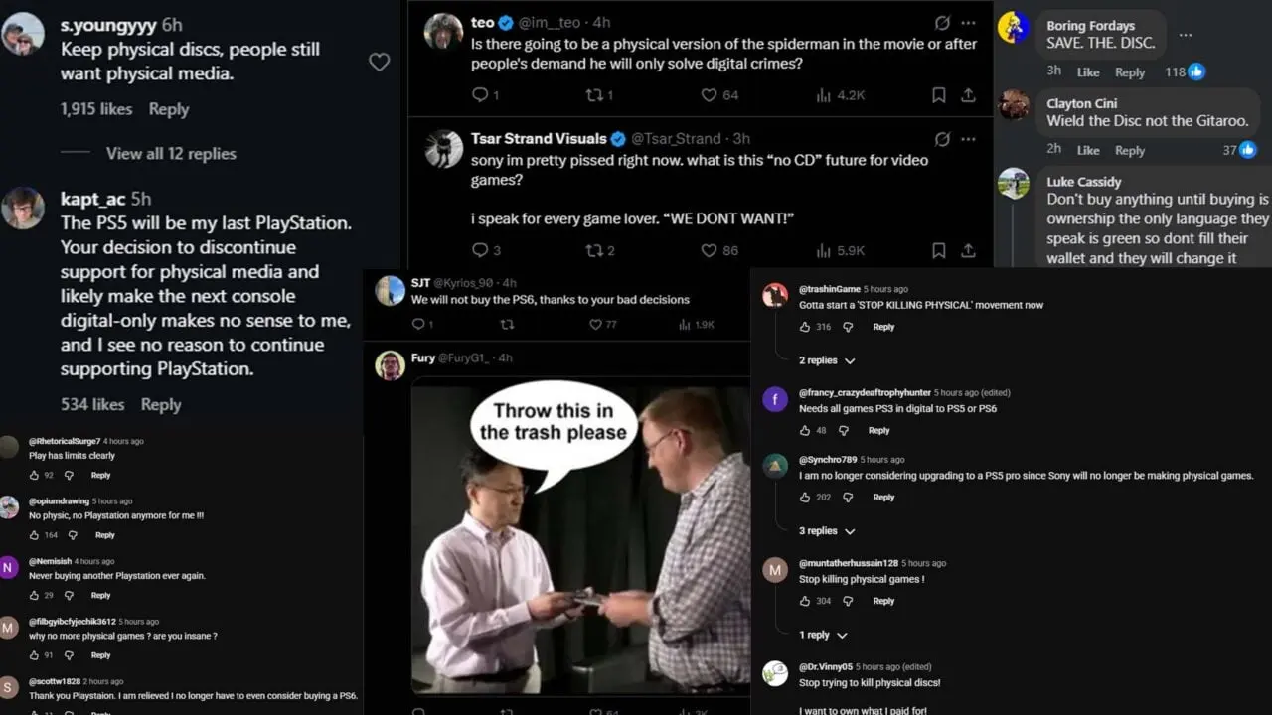Thumbs up @opiumdrawing's comment
The height and width of the screenshot is (715, 1272).
tap(35, 535)
